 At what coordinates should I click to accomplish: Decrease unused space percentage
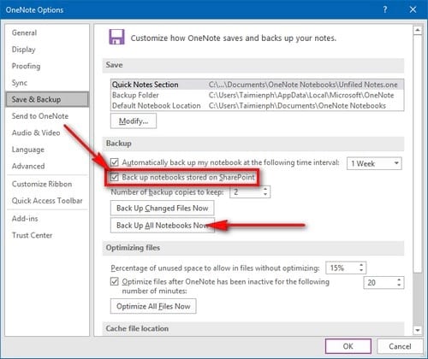pyautogui.click(x=361, y=271)
